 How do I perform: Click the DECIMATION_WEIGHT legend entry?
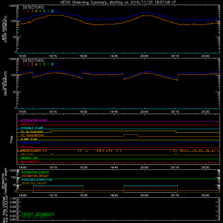pyautogui.click(x=35, y=176)
